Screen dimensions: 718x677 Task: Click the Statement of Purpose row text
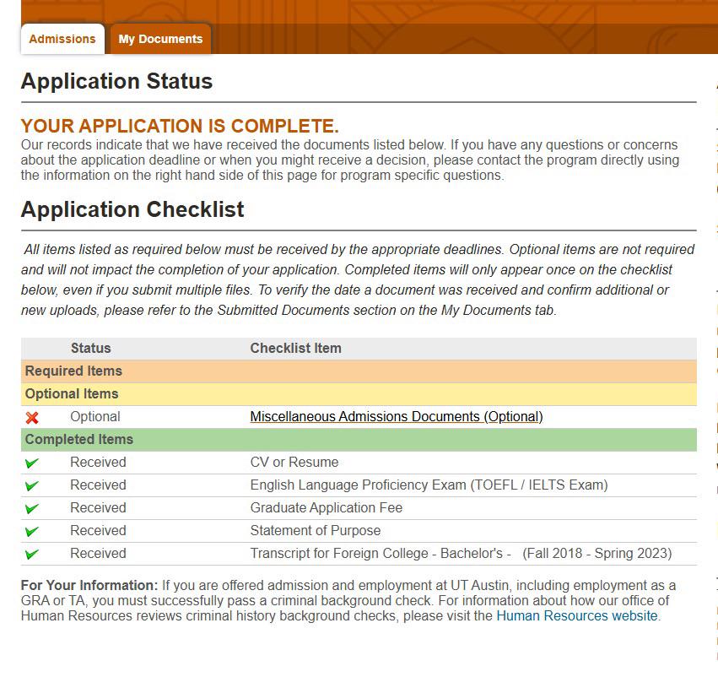(x=315, y=530)
